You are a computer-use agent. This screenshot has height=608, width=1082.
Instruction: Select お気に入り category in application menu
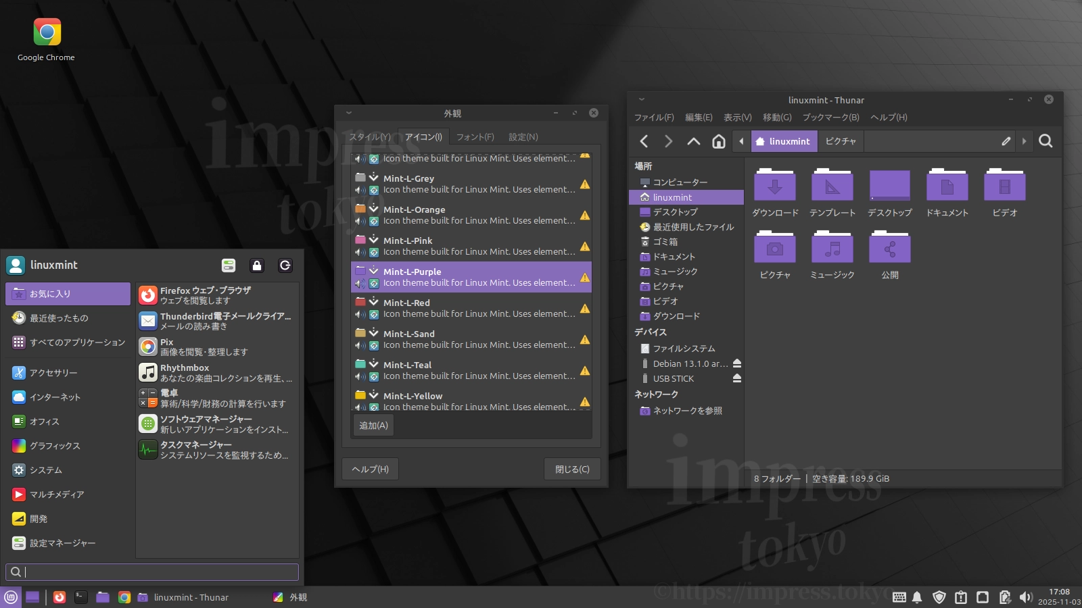pos(68,294)
